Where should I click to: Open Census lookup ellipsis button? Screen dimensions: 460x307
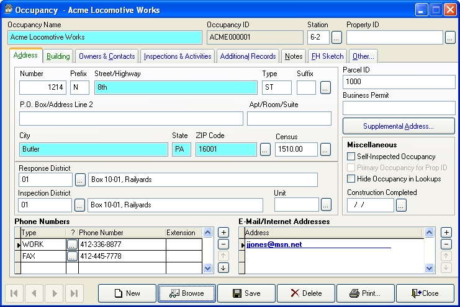[325, 149]
